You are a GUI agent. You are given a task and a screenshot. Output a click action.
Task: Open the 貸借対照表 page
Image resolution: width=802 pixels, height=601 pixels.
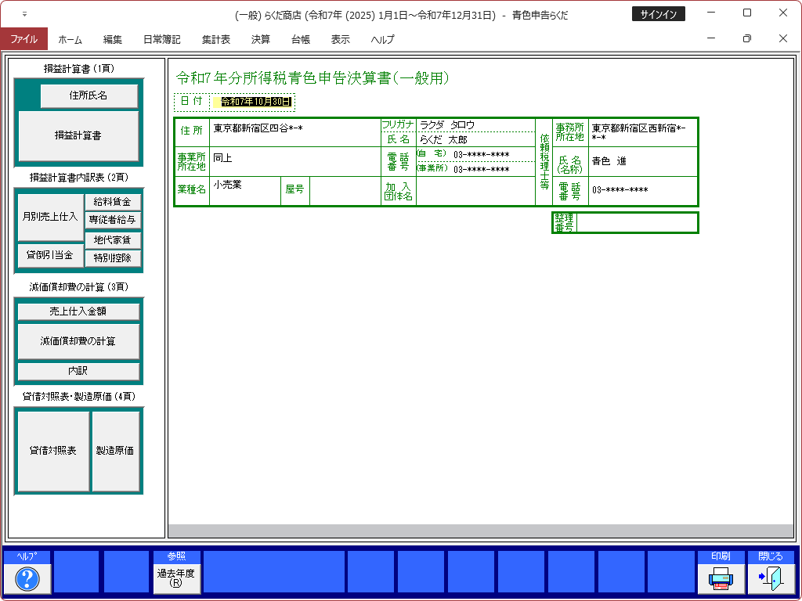[52, 451]
